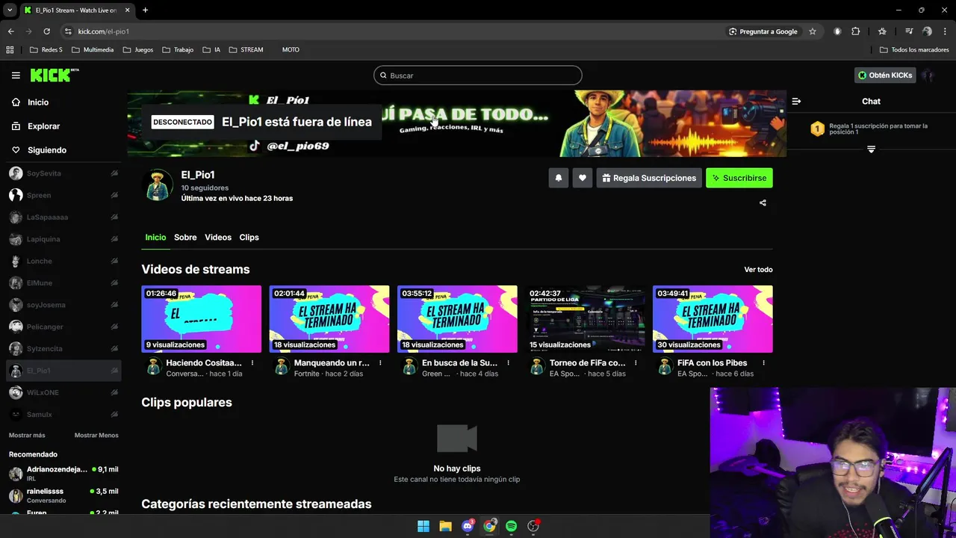Switch to the Clips tab
This screenshot has width=956, height=538.
[x=249, y=238]
